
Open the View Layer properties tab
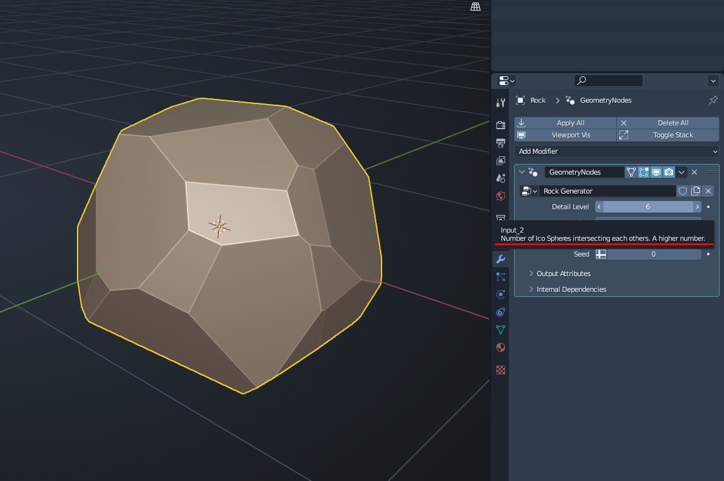click(x=501, y=161)
